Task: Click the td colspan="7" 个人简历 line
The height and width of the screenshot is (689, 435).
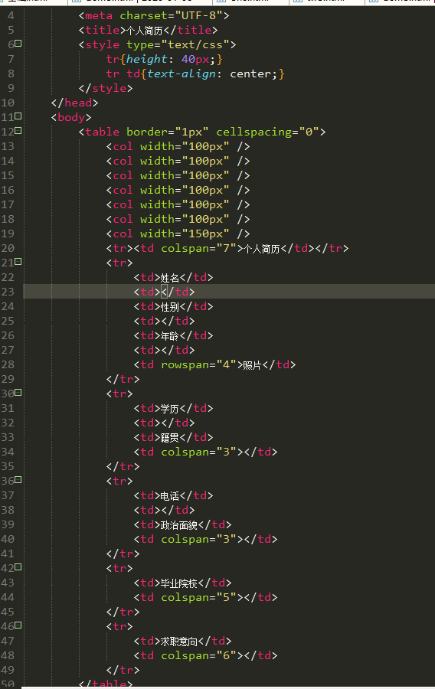Action: point(227,248)
